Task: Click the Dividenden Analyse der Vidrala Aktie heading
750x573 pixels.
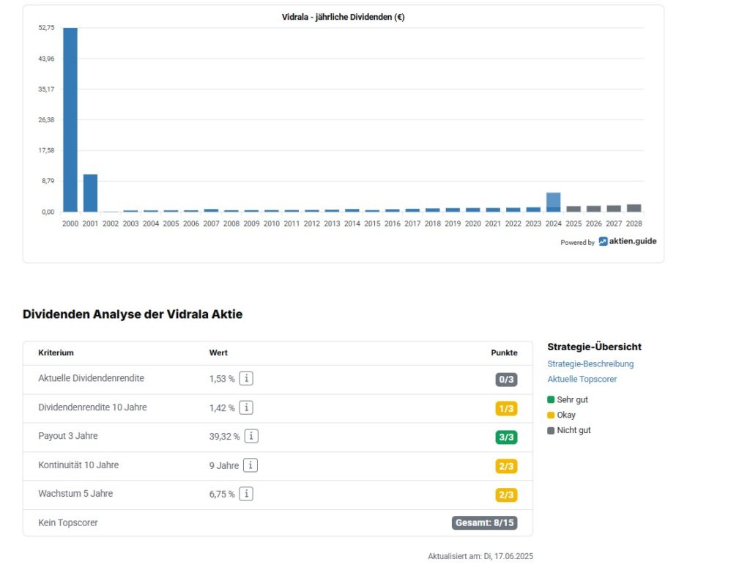Action: coord(133,314)
